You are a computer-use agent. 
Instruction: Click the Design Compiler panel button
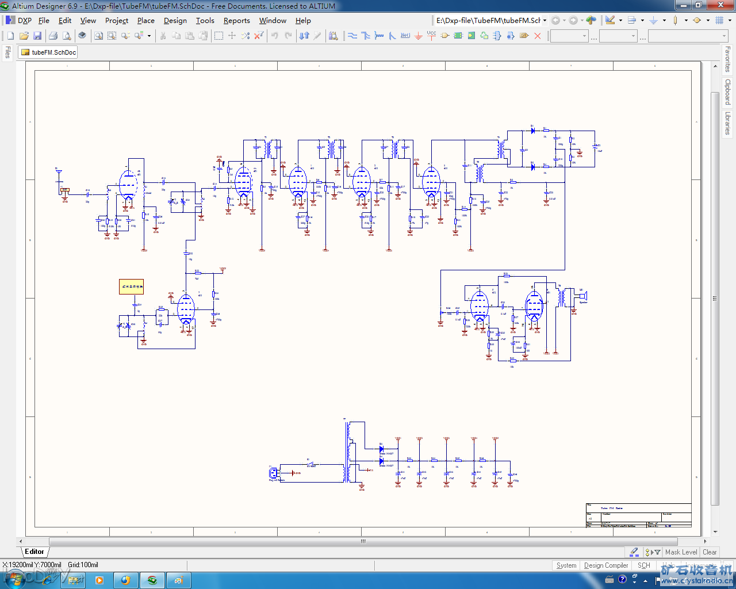tap(606, 565)
